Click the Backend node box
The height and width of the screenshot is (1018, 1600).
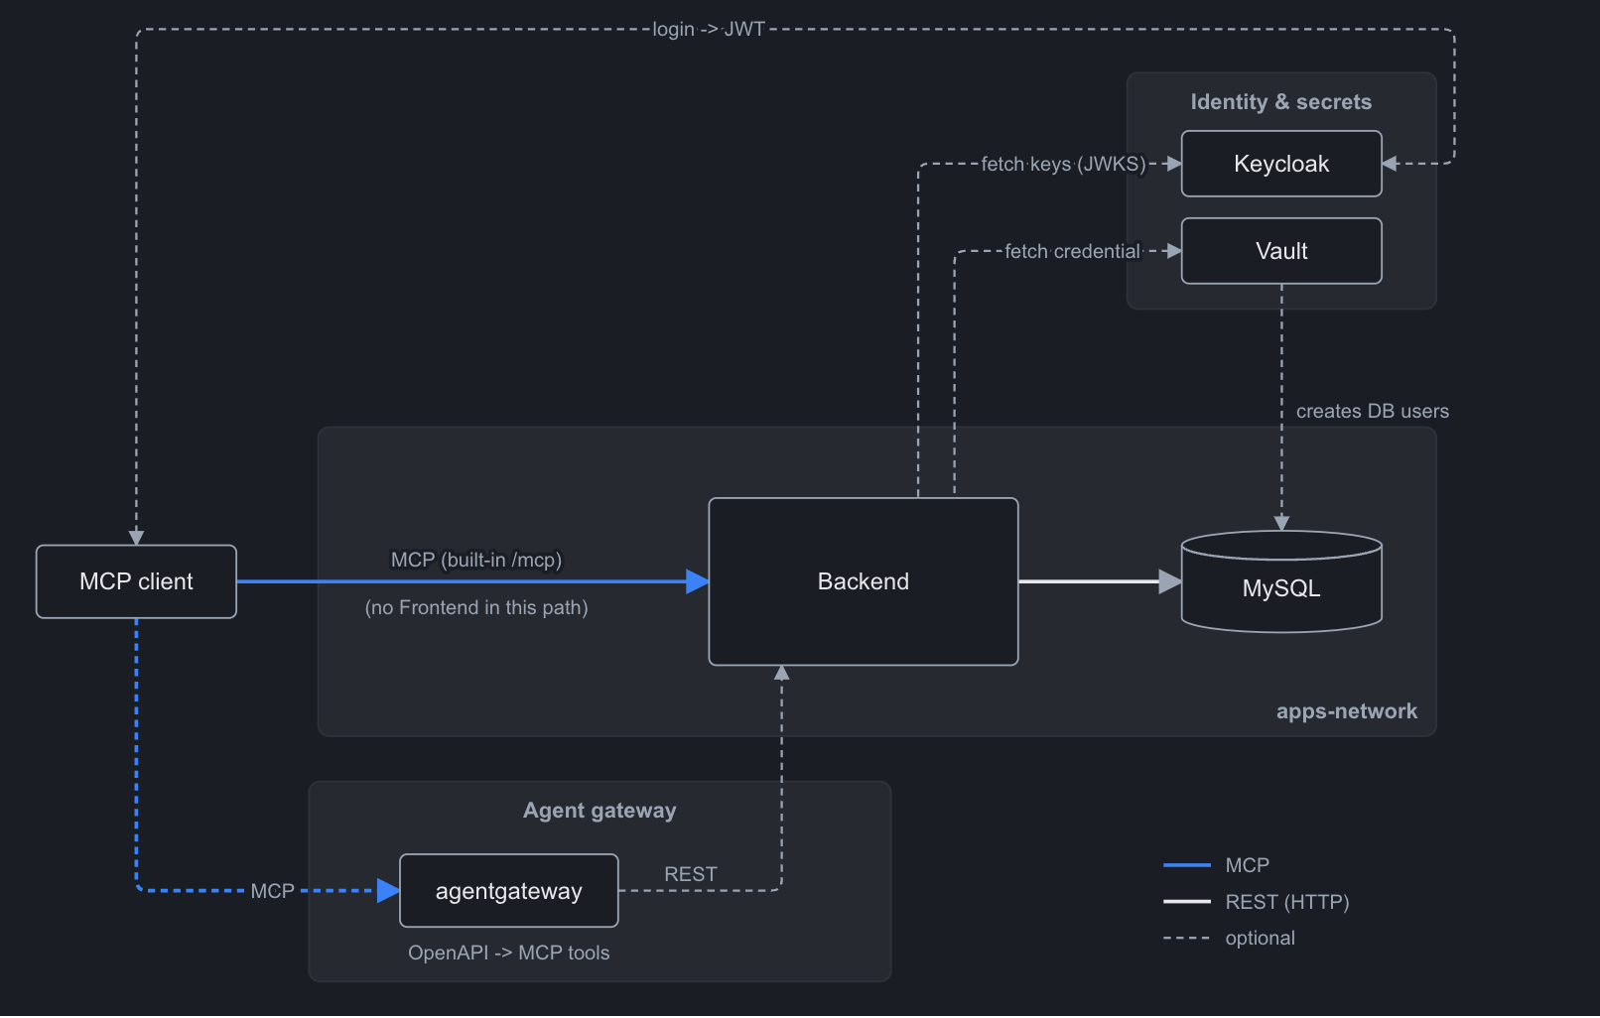864,581
